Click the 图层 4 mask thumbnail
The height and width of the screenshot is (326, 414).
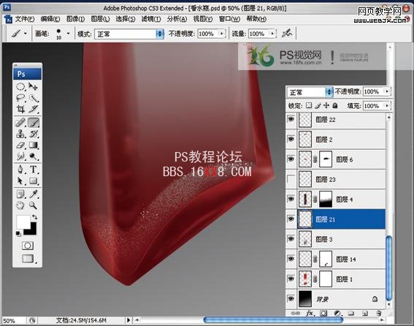coord(326,199)
